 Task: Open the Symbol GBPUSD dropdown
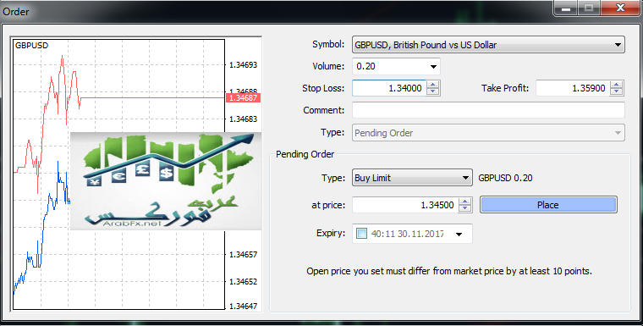click(488, 45)
